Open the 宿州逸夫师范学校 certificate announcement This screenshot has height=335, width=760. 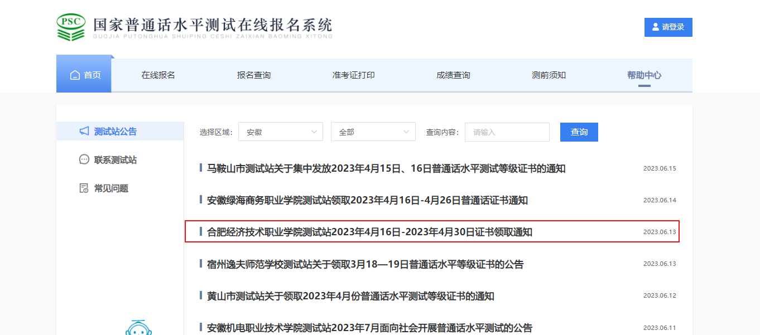coord(365,264)
